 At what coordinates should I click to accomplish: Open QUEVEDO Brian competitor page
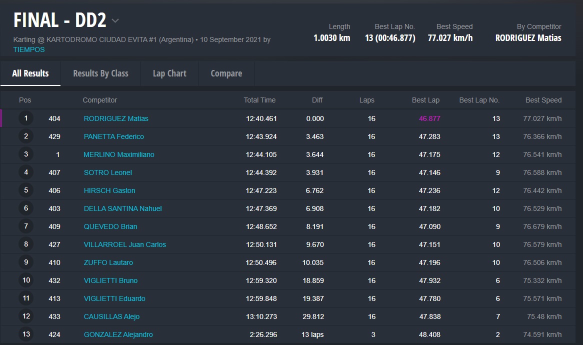pyautogui.click(x=110, y=226)
